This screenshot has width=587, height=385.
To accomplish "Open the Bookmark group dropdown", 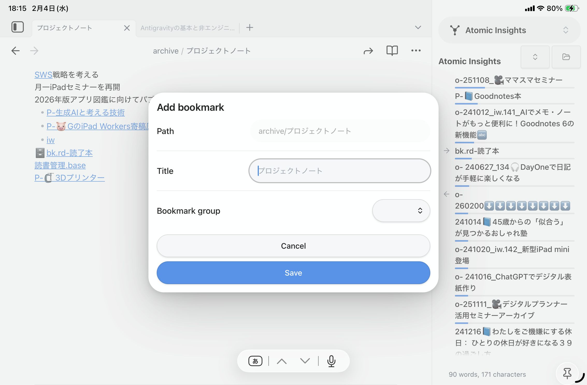I will tap(401, 211).
